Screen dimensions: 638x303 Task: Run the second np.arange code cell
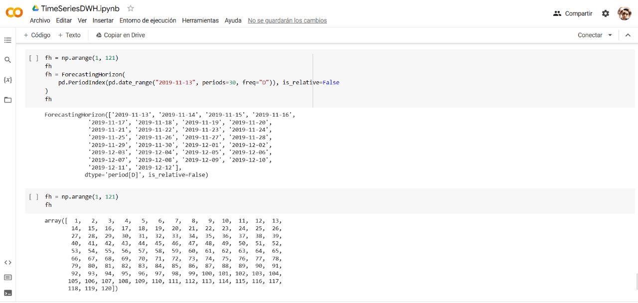[33, 197]
